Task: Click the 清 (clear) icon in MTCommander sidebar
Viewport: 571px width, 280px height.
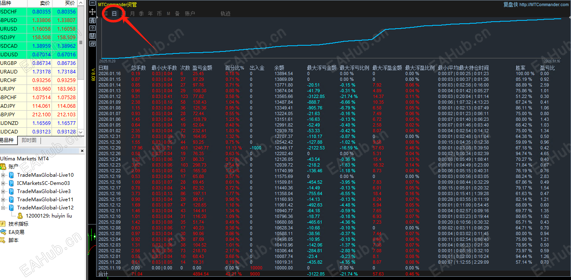Action: [92, 20]
